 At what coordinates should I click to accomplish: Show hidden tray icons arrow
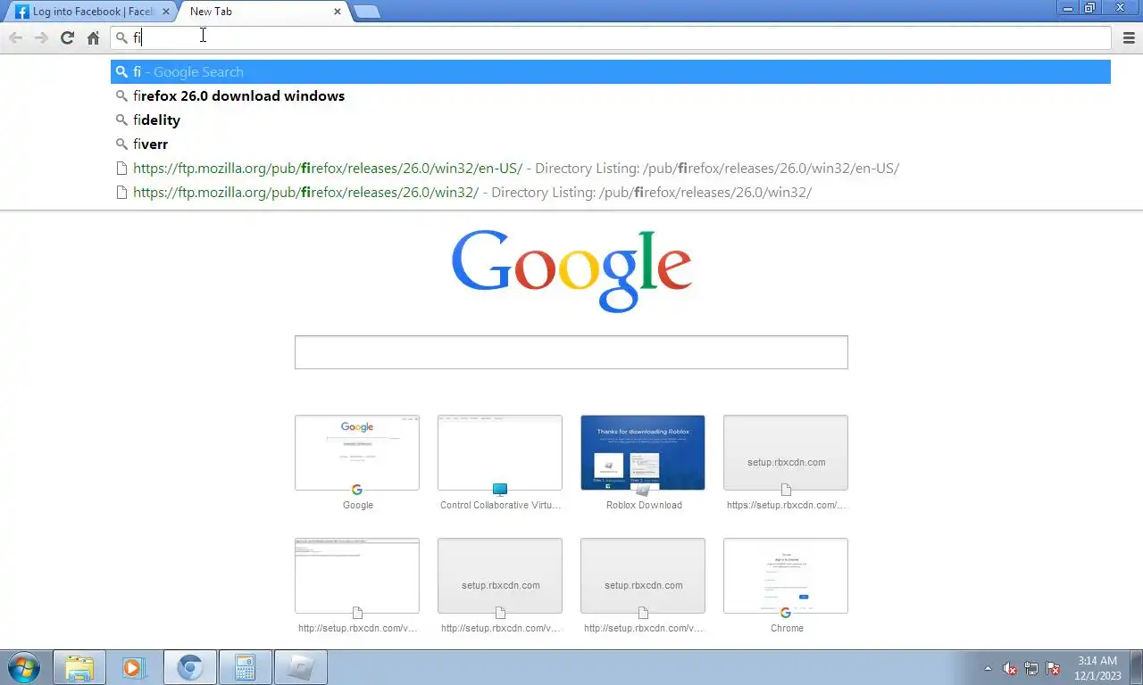tap(988, 668)
